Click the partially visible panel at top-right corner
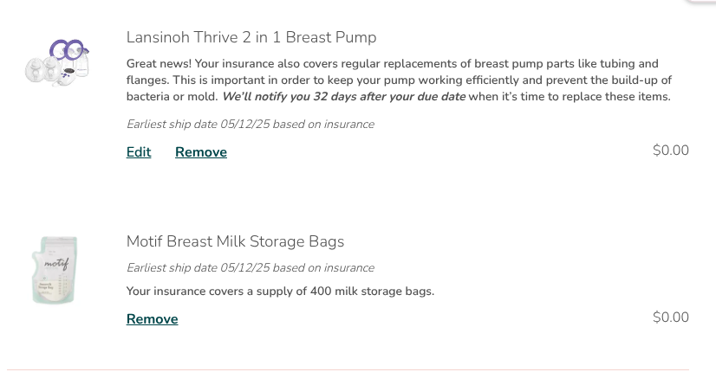 pos(701,2)
